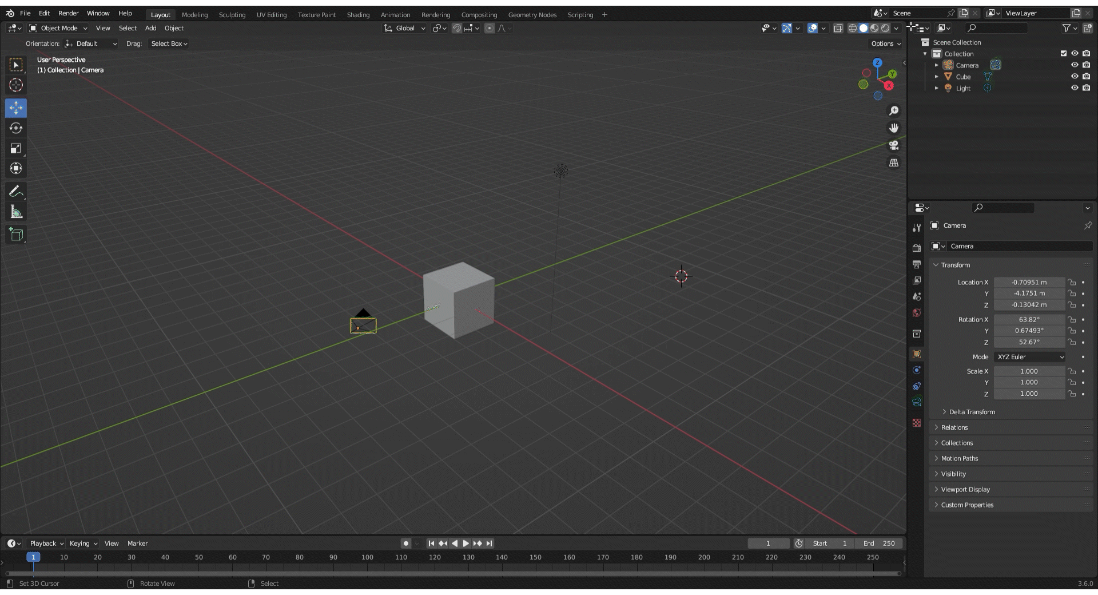Select the Add Cube tool
Image resolution: width=1098 pixels, height=595 pixels.
tap(16, 234)
